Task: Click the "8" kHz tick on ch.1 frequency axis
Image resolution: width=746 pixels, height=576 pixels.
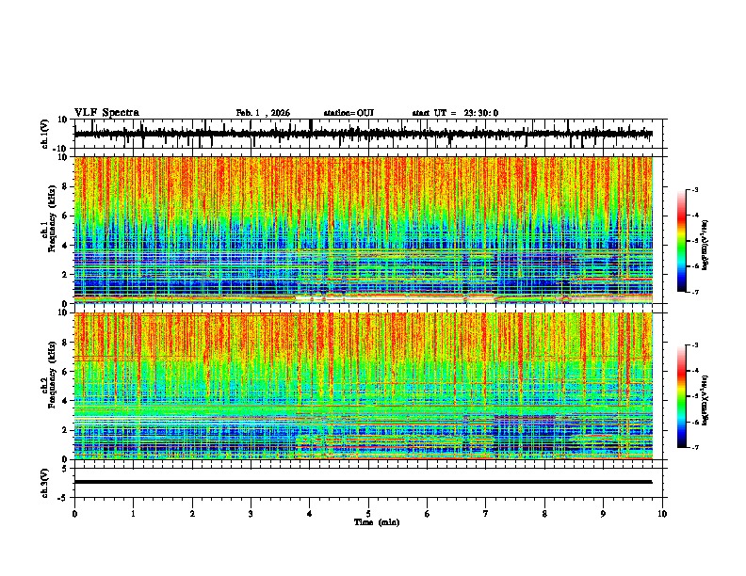Action: tap(66, 186)
